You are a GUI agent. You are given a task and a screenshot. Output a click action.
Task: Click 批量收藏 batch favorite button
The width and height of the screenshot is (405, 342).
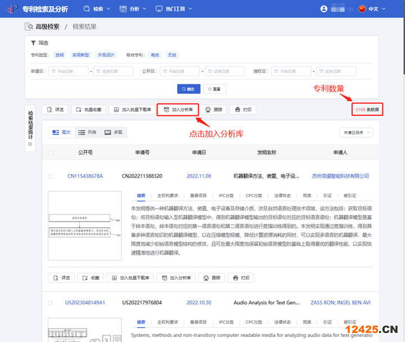(x=89, y=110)
